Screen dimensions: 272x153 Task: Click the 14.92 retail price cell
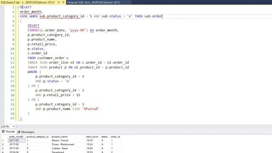point(93,148)
